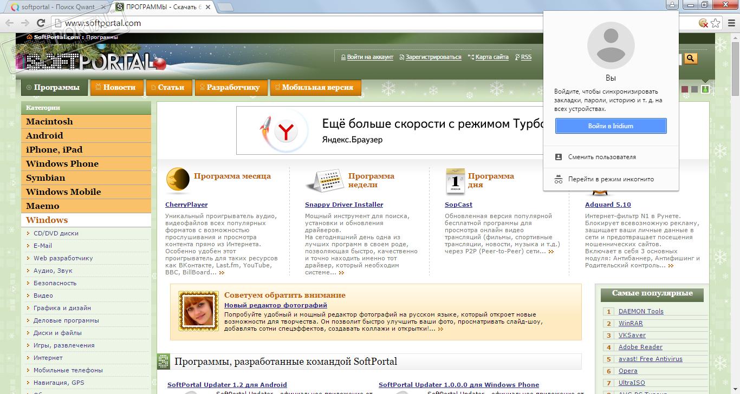This screenshot has height=394, width=740.
Task: Go back using the browser back arrow
Action: click(10, 23)
